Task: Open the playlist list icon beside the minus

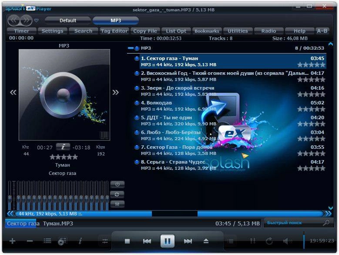Action: tap(47, 241)
